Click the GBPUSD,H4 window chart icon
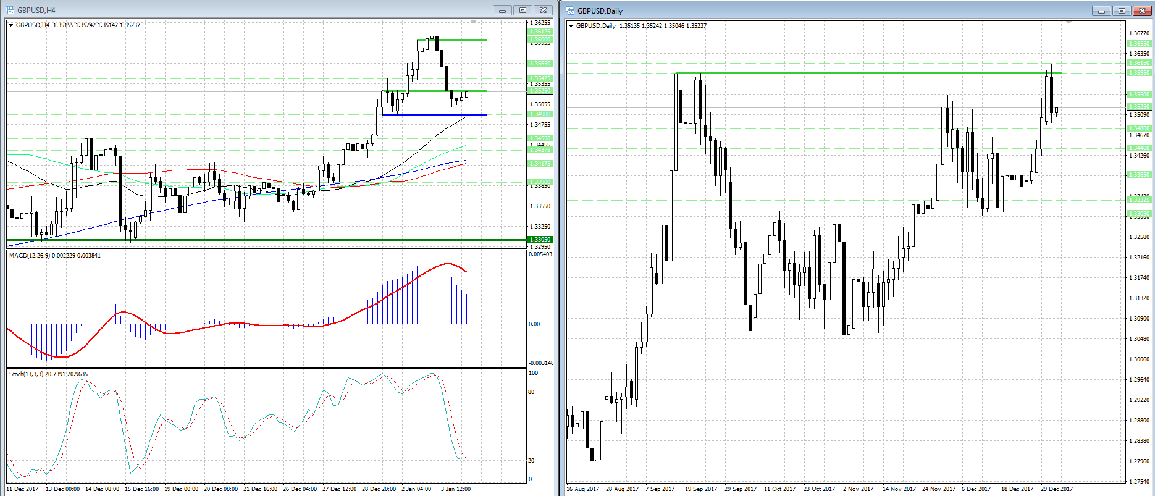 pyautogui.click(x=9, y=10)
